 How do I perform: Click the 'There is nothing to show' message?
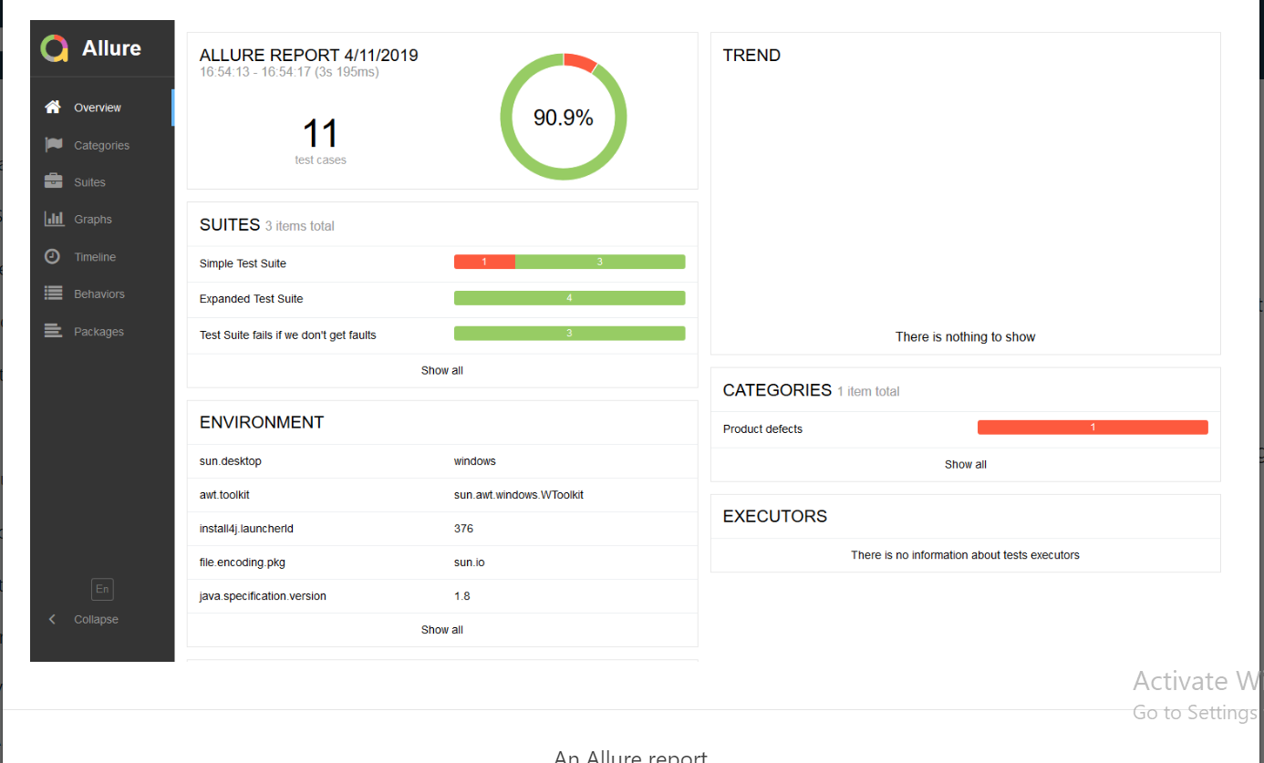[x=966, y=337]
